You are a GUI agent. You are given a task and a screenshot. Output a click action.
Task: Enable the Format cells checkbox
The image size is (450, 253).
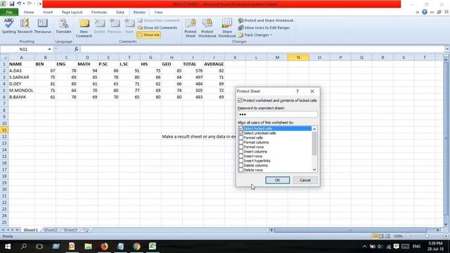pyautogui.click(x=240, y=138)
